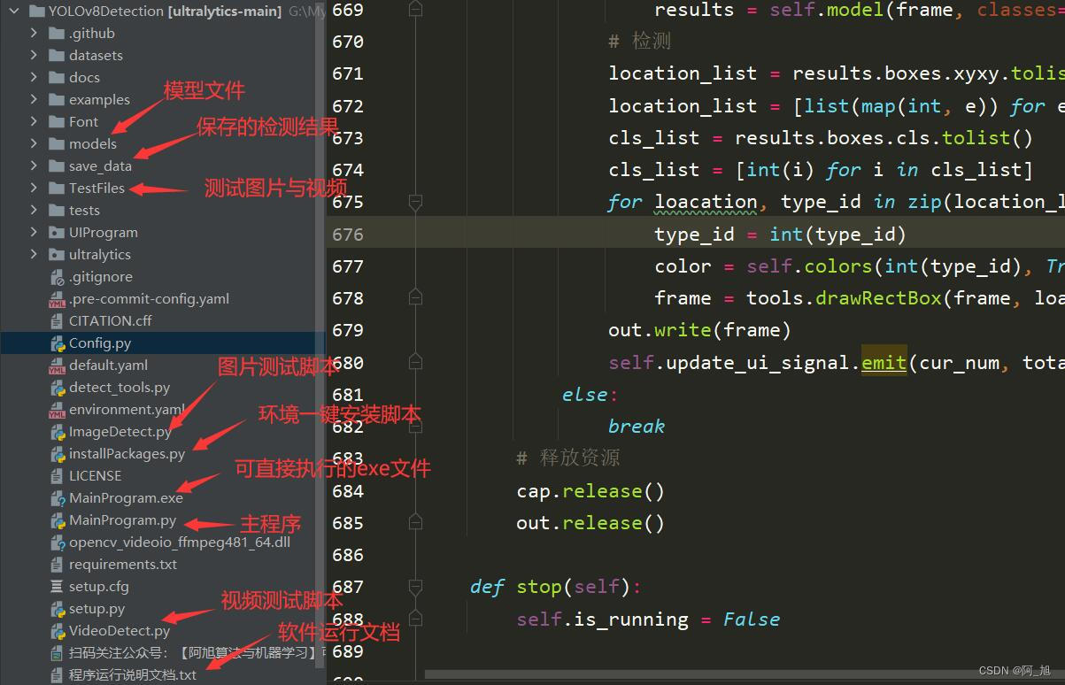This screenshot has height=685, width=1065.
Task: Click the opencv_videoio_ffmpeg dll file icon
Action: [57, 543]
